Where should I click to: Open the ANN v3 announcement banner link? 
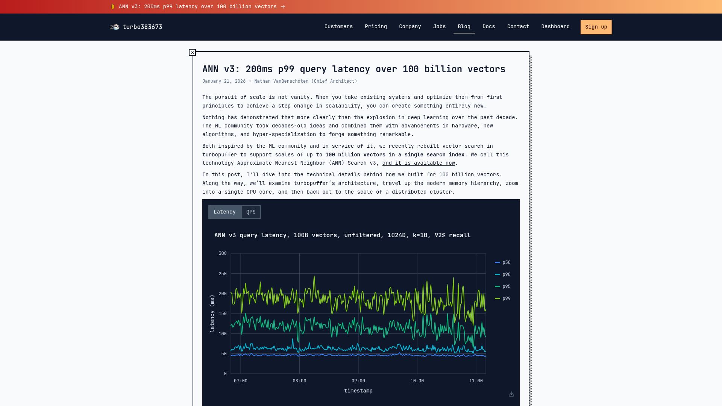tap(198, 7)
